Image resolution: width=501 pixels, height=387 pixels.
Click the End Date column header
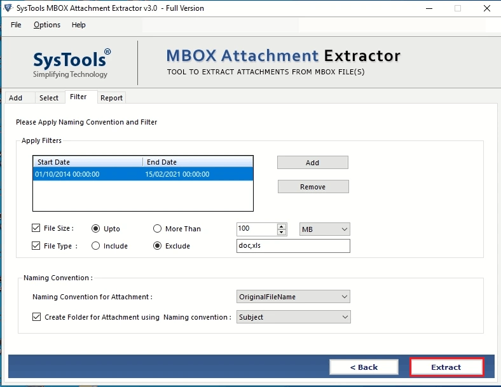coord(198,162)
